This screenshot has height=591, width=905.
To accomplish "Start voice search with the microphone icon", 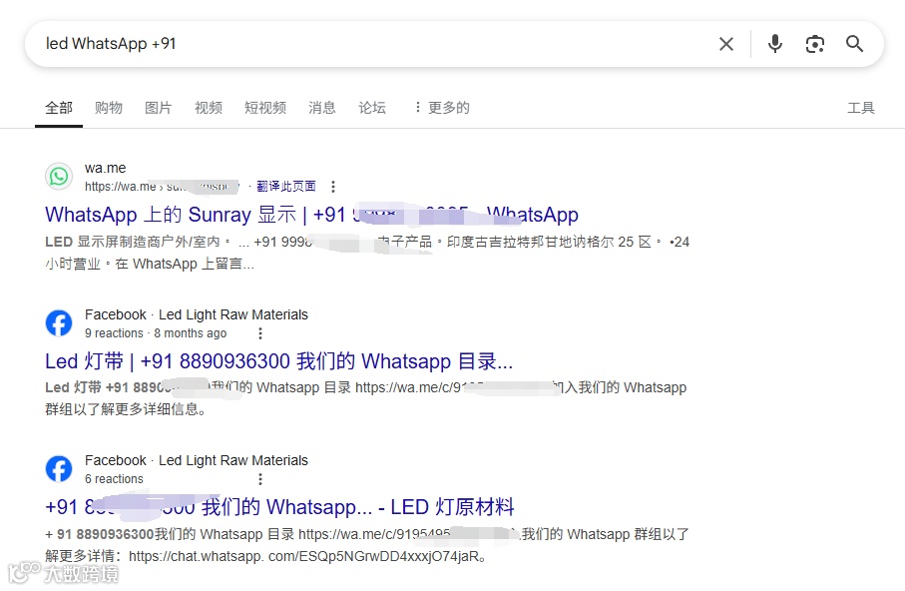I will [x=775, y=44].
